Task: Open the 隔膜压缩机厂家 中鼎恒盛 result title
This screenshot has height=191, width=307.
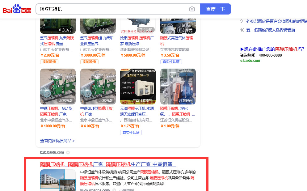Action: coord(108,164)
